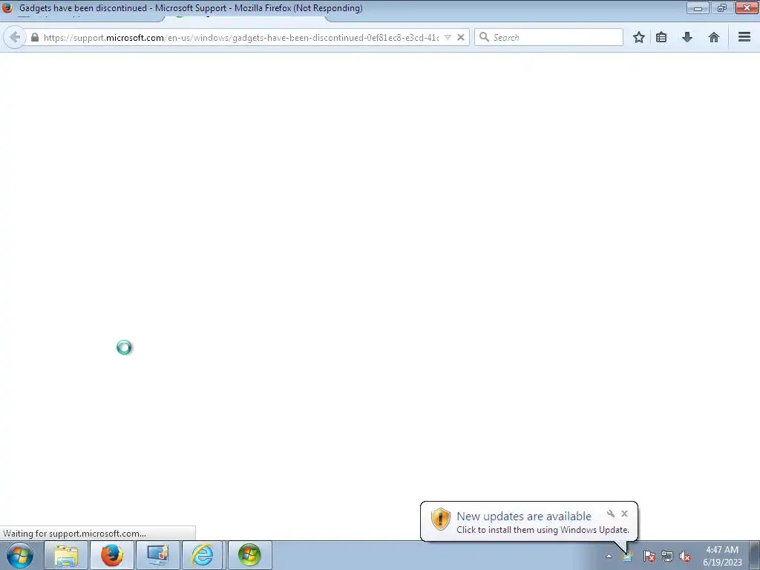Click the Windows Update tray icon

tap(627, 556)
